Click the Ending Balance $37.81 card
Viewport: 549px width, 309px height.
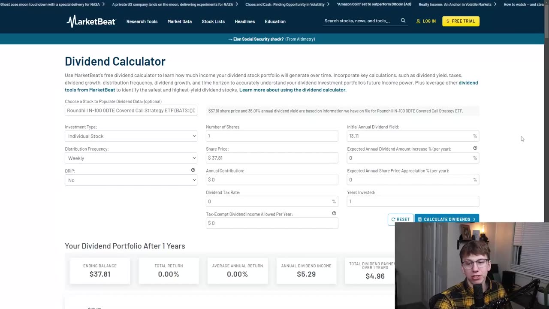(x=100, y=270)
